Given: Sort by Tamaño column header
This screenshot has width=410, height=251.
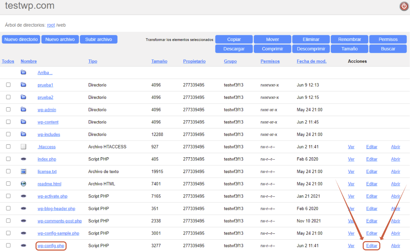Looking at the screenshot, I should point(159,61).
